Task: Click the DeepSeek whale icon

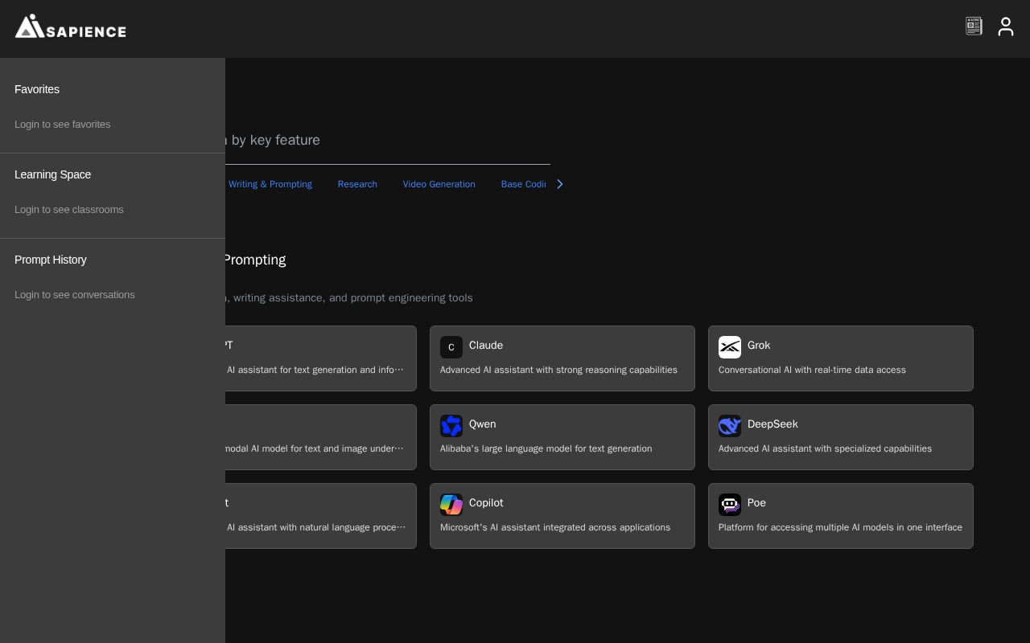Action: [x=730, y=426]
